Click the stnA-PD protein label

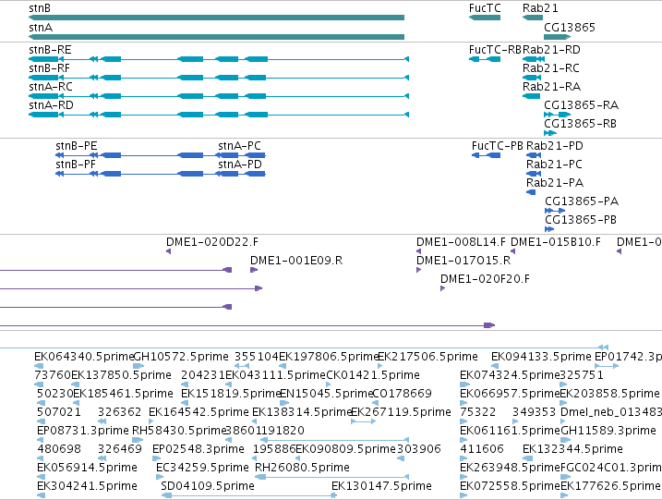pyautogui.click(x=240, y=165)
